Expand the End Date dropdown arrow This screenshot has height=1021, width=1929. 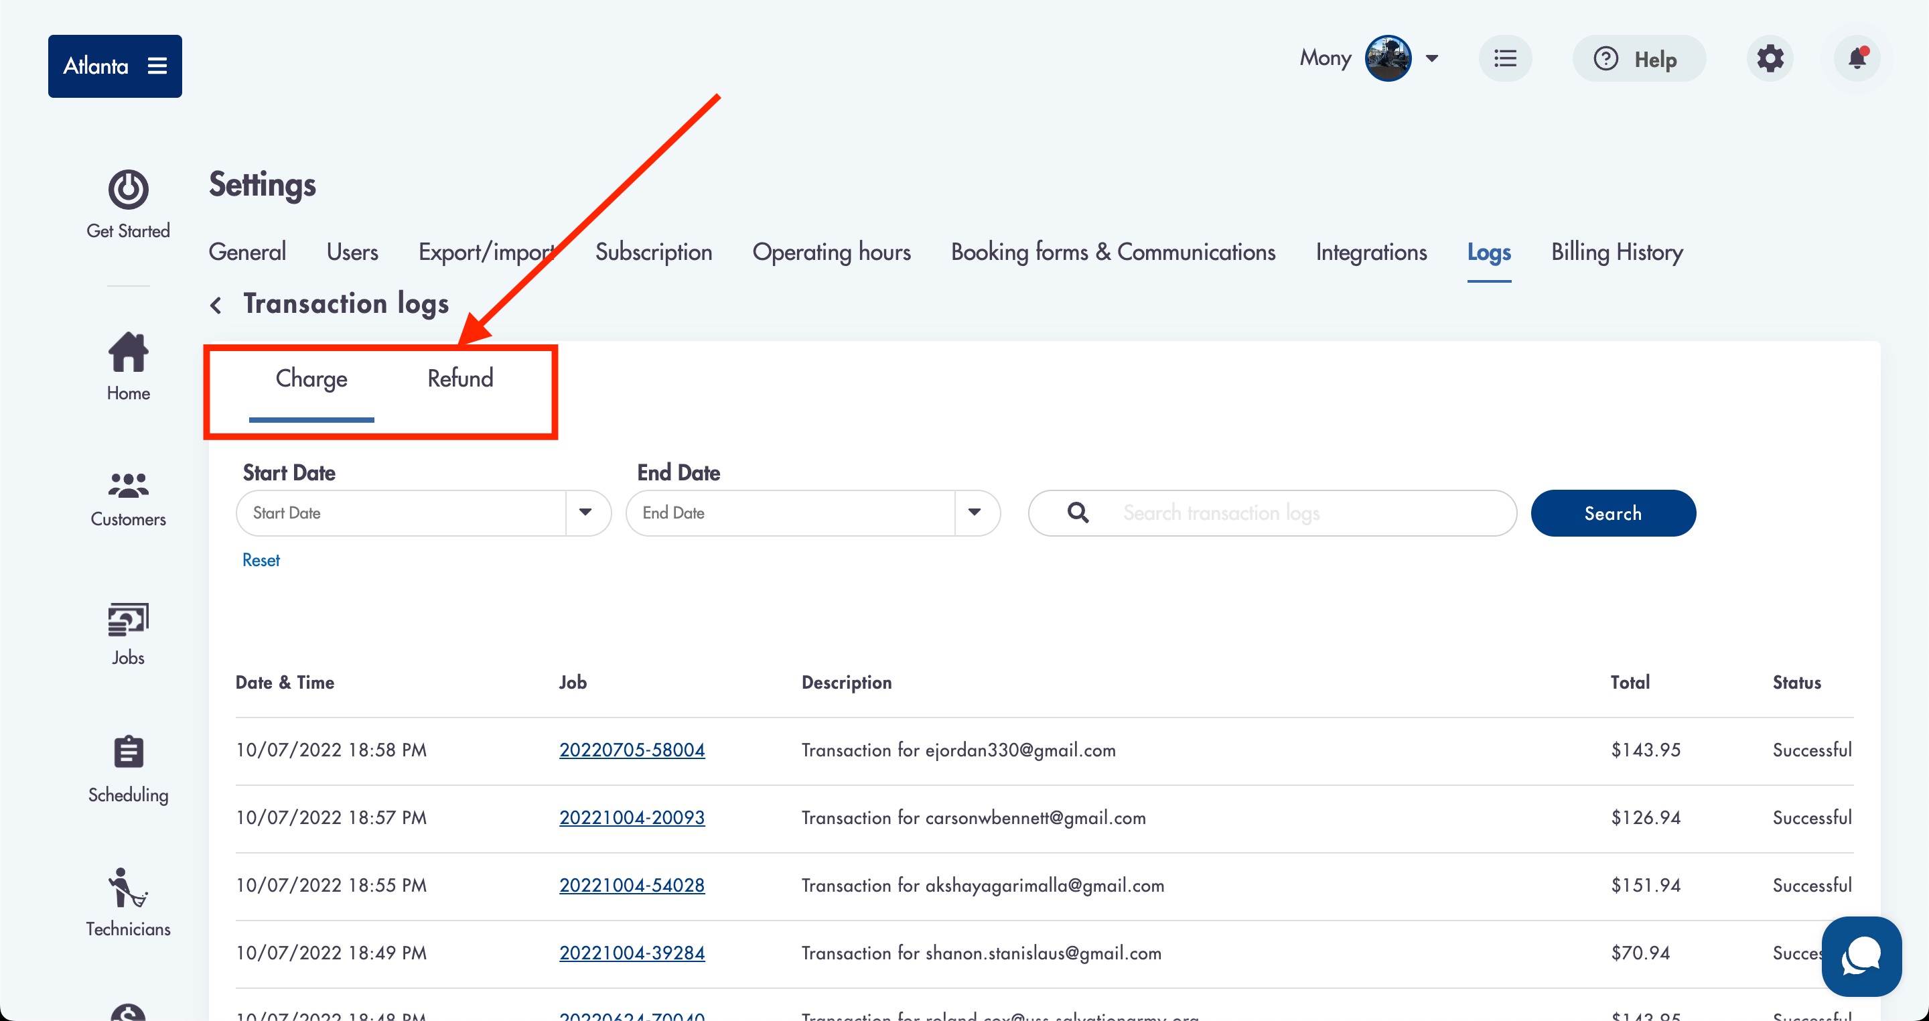point(975,513)
